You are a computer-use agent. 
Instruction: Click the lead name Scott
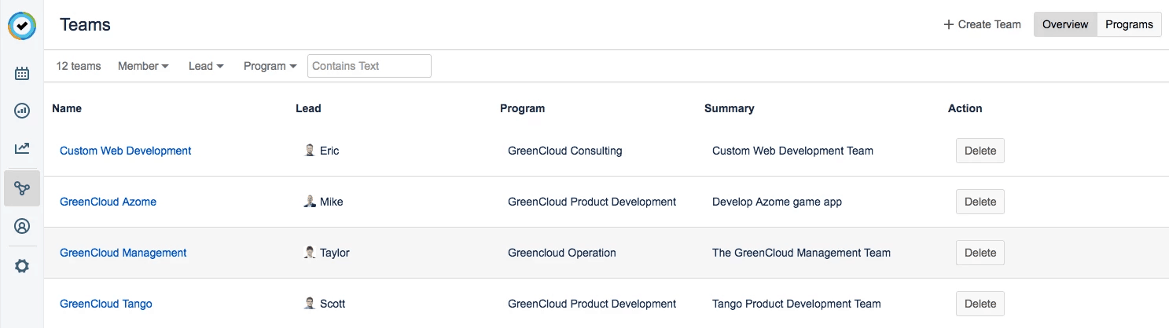[x=333, y=304]
